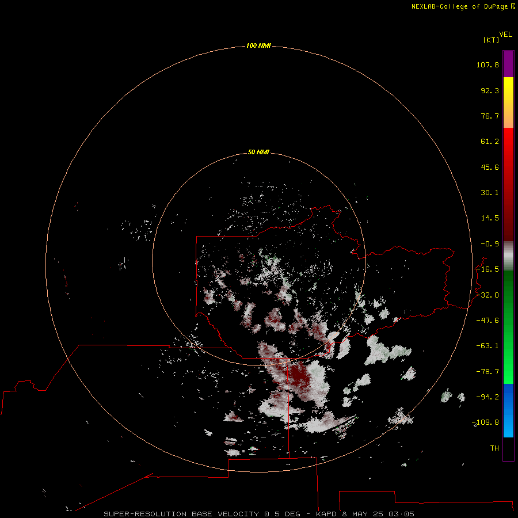Image resolution: width=518 pixels, height=518 pixels.
Task: Click the 61.2 velocity scale value
Action: [490, 142]
